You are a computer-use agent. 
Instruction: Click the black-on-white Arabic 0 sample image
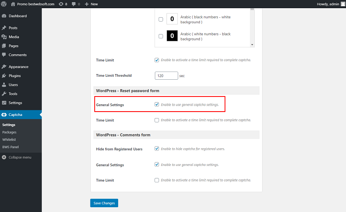coord(172,19)
